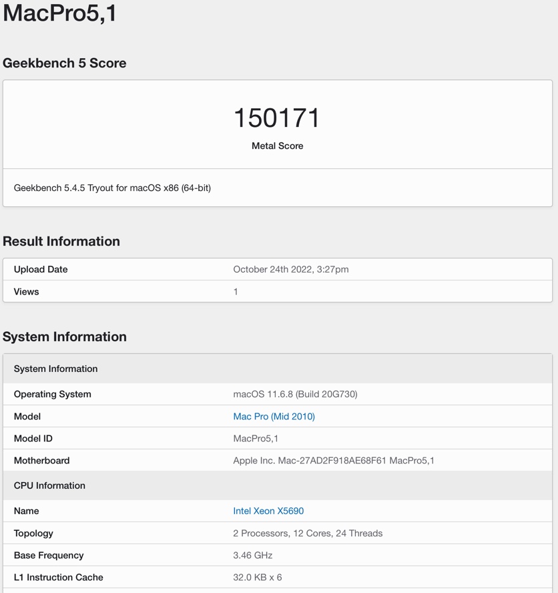Click the Result Information heading
The width and height of the screenshot is (558, 593).
click(x=61, y=241)
